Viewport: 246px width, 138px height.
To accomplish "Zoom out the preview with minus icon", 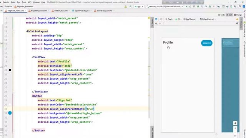I will click(x=235, y=132).
